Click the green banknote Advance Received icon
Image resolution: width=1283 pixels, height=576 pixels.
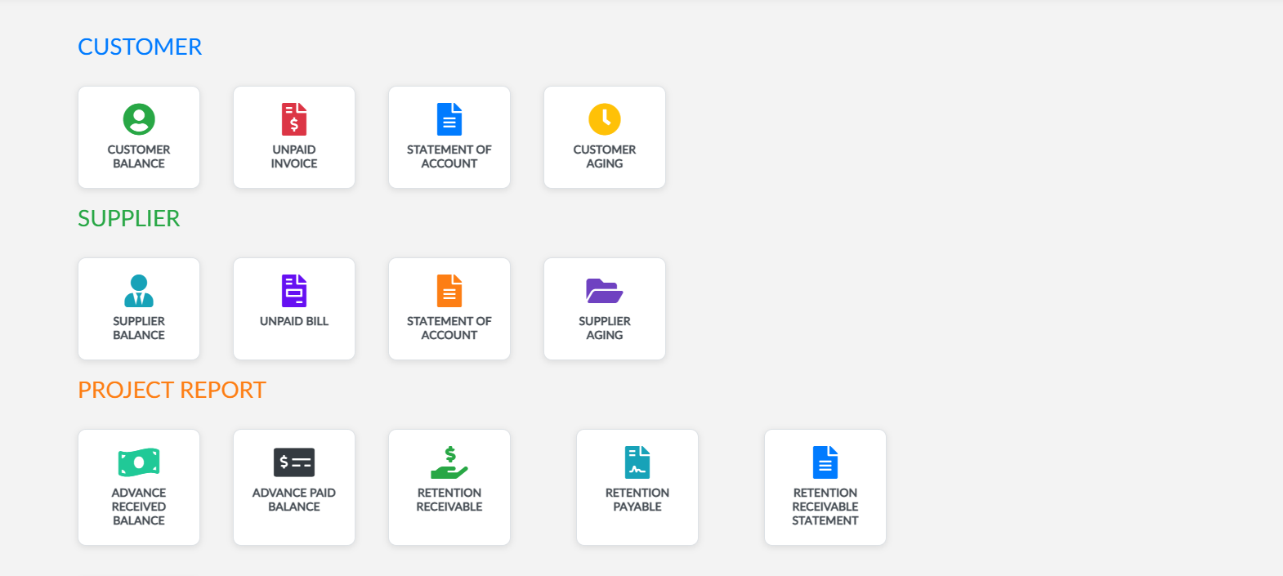[x=139, y=462]
